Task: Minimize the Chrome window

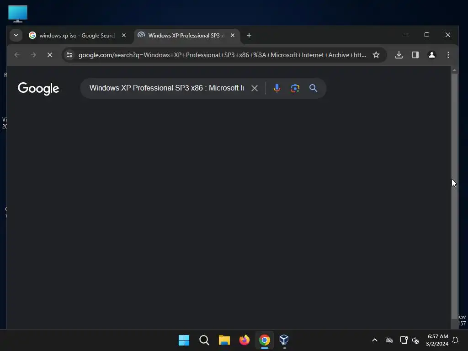Action: [406, 35]
